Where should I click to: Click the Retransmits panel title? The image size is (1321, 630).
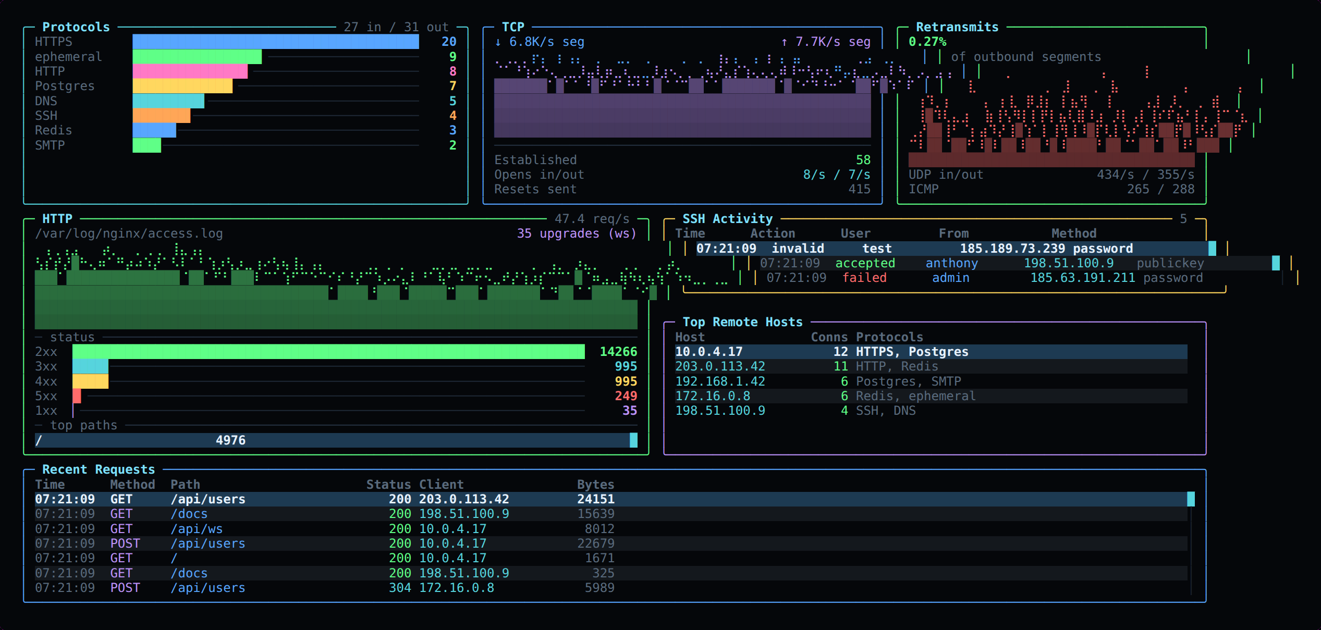[957, 27]
